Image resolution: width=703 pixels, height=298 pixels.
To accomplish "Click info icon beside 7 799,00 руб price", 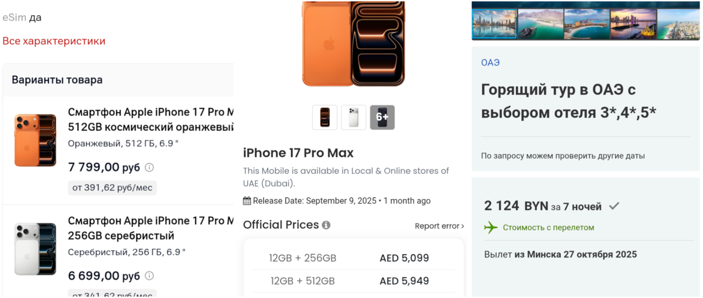I will point(149,167).
